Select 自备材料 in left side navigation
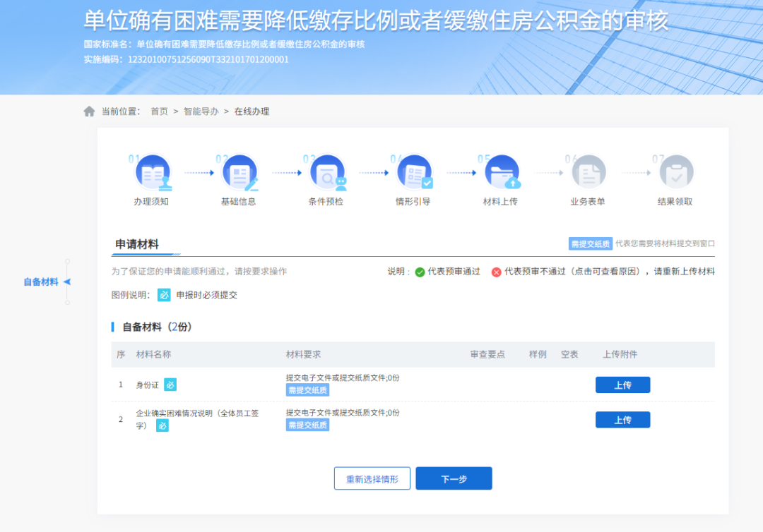763x532 pixels. (x=41, y=282)
